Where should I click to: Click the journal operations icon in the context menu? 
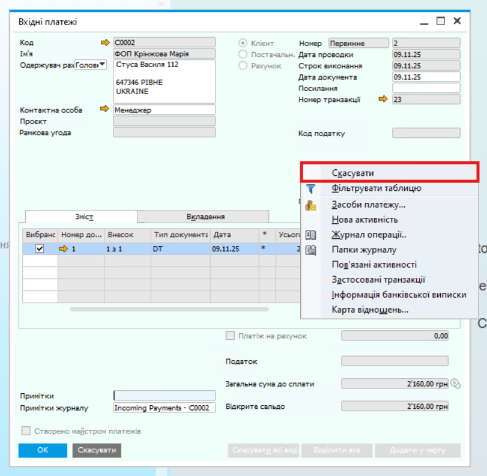point(310,235)
